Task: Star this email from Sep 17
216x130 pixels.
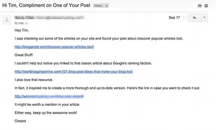Action: pyautogui.click(x=184, y=18)
